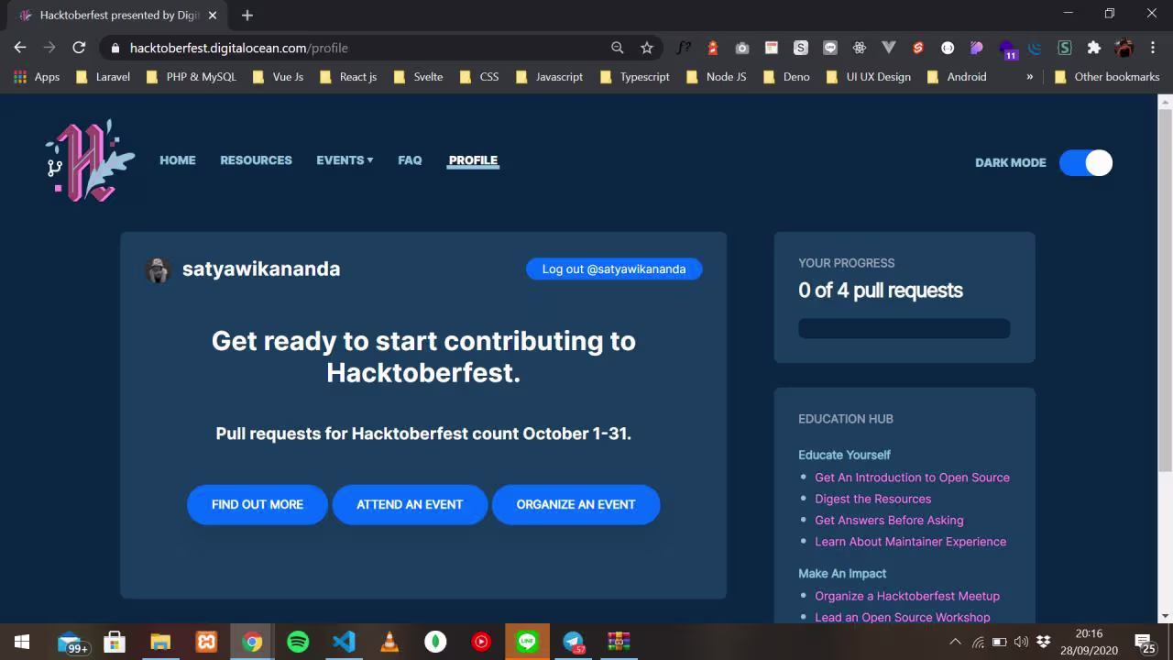This screenshot has width=1173, height=660.
Task: Open the Svelte devtools extension
Action: click(918, 48)
